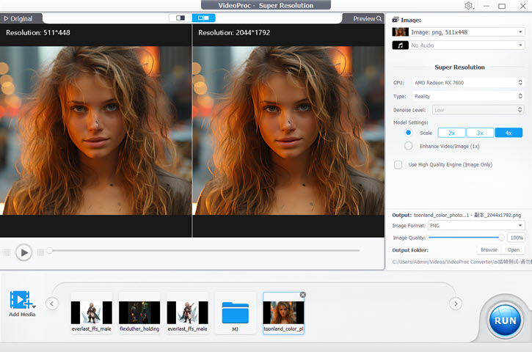
Task: Select the Scale radio button
Action: point(409,133)
